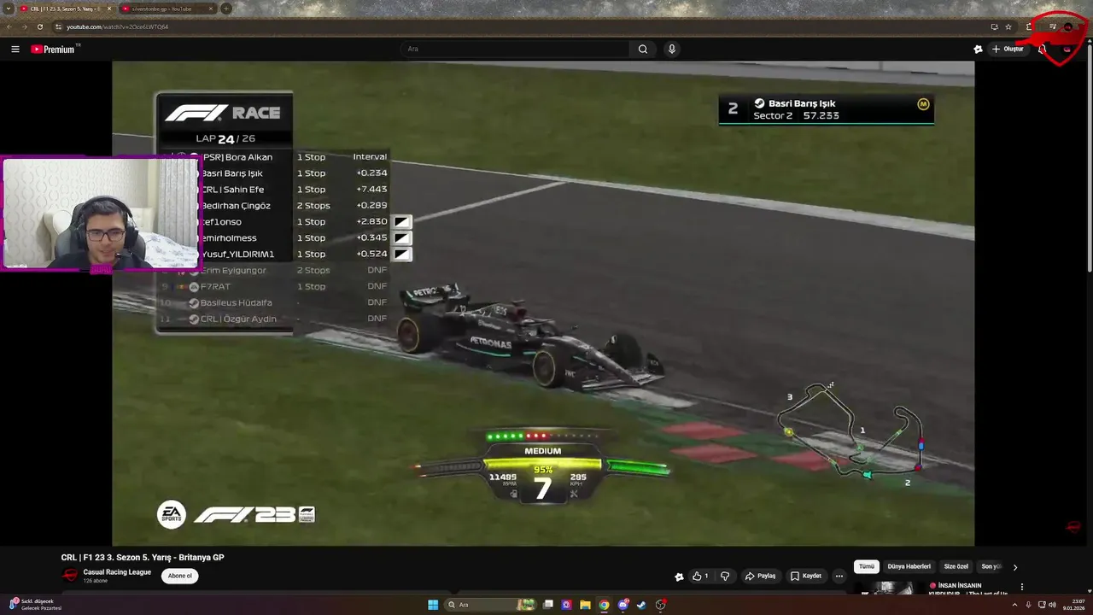Click the magnifier search button

point(643,49)
